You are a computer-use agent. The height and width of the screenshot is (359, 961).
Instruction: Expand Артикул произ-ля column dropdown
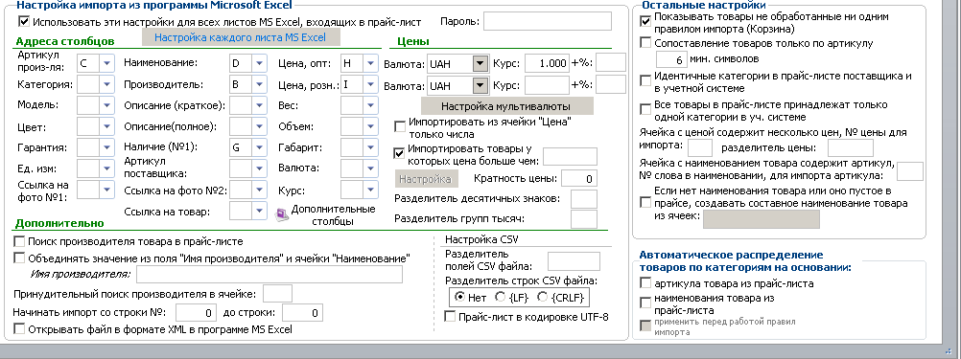pos(107,63)
